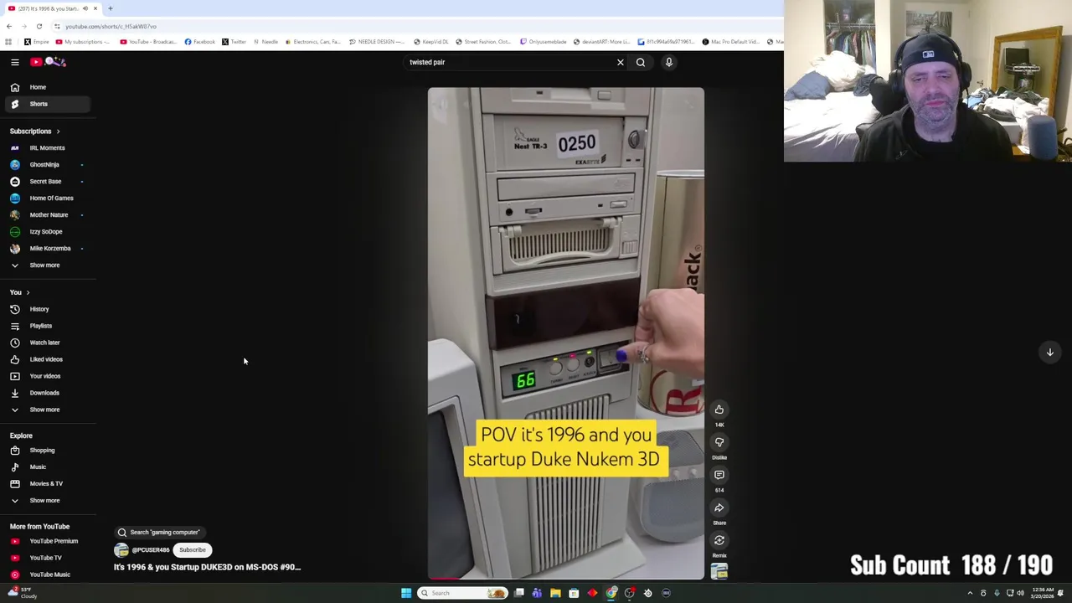Like the Short with thumbs up

pos(719,410)
